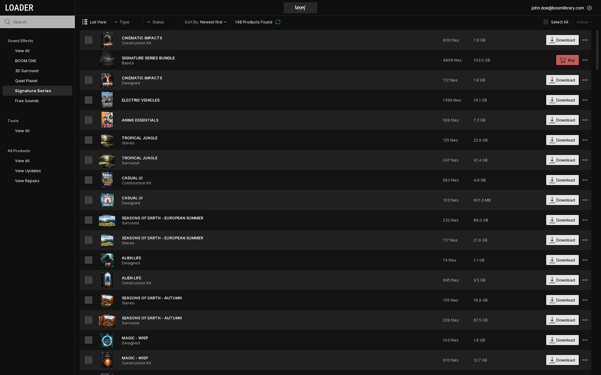
Task: Go to Quiet Planet category
Action: coord(26,81)
